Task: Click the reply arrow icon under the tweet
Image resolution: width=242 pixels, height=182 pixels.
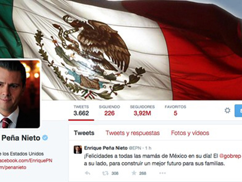Action: (87, 173)
